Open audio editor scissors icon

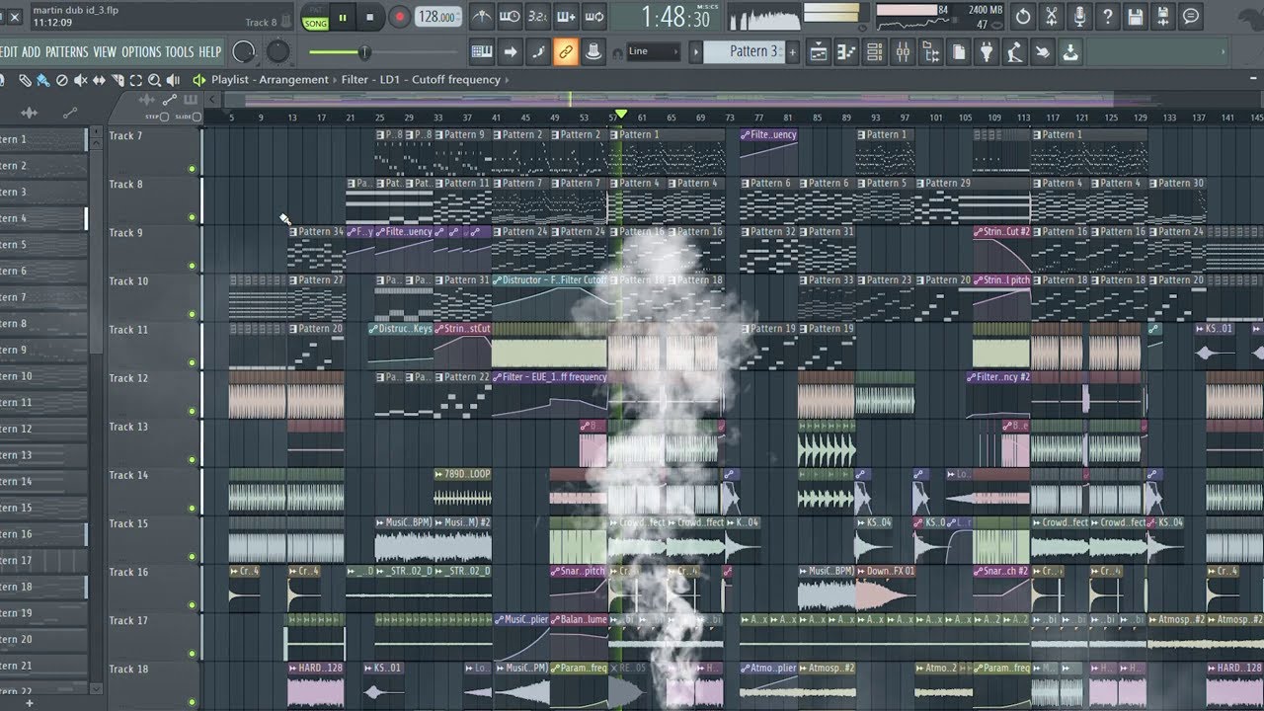pos(1051,17)
